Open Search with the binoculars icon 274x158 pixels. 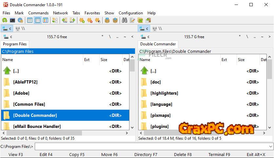click(x=125, y=20)
